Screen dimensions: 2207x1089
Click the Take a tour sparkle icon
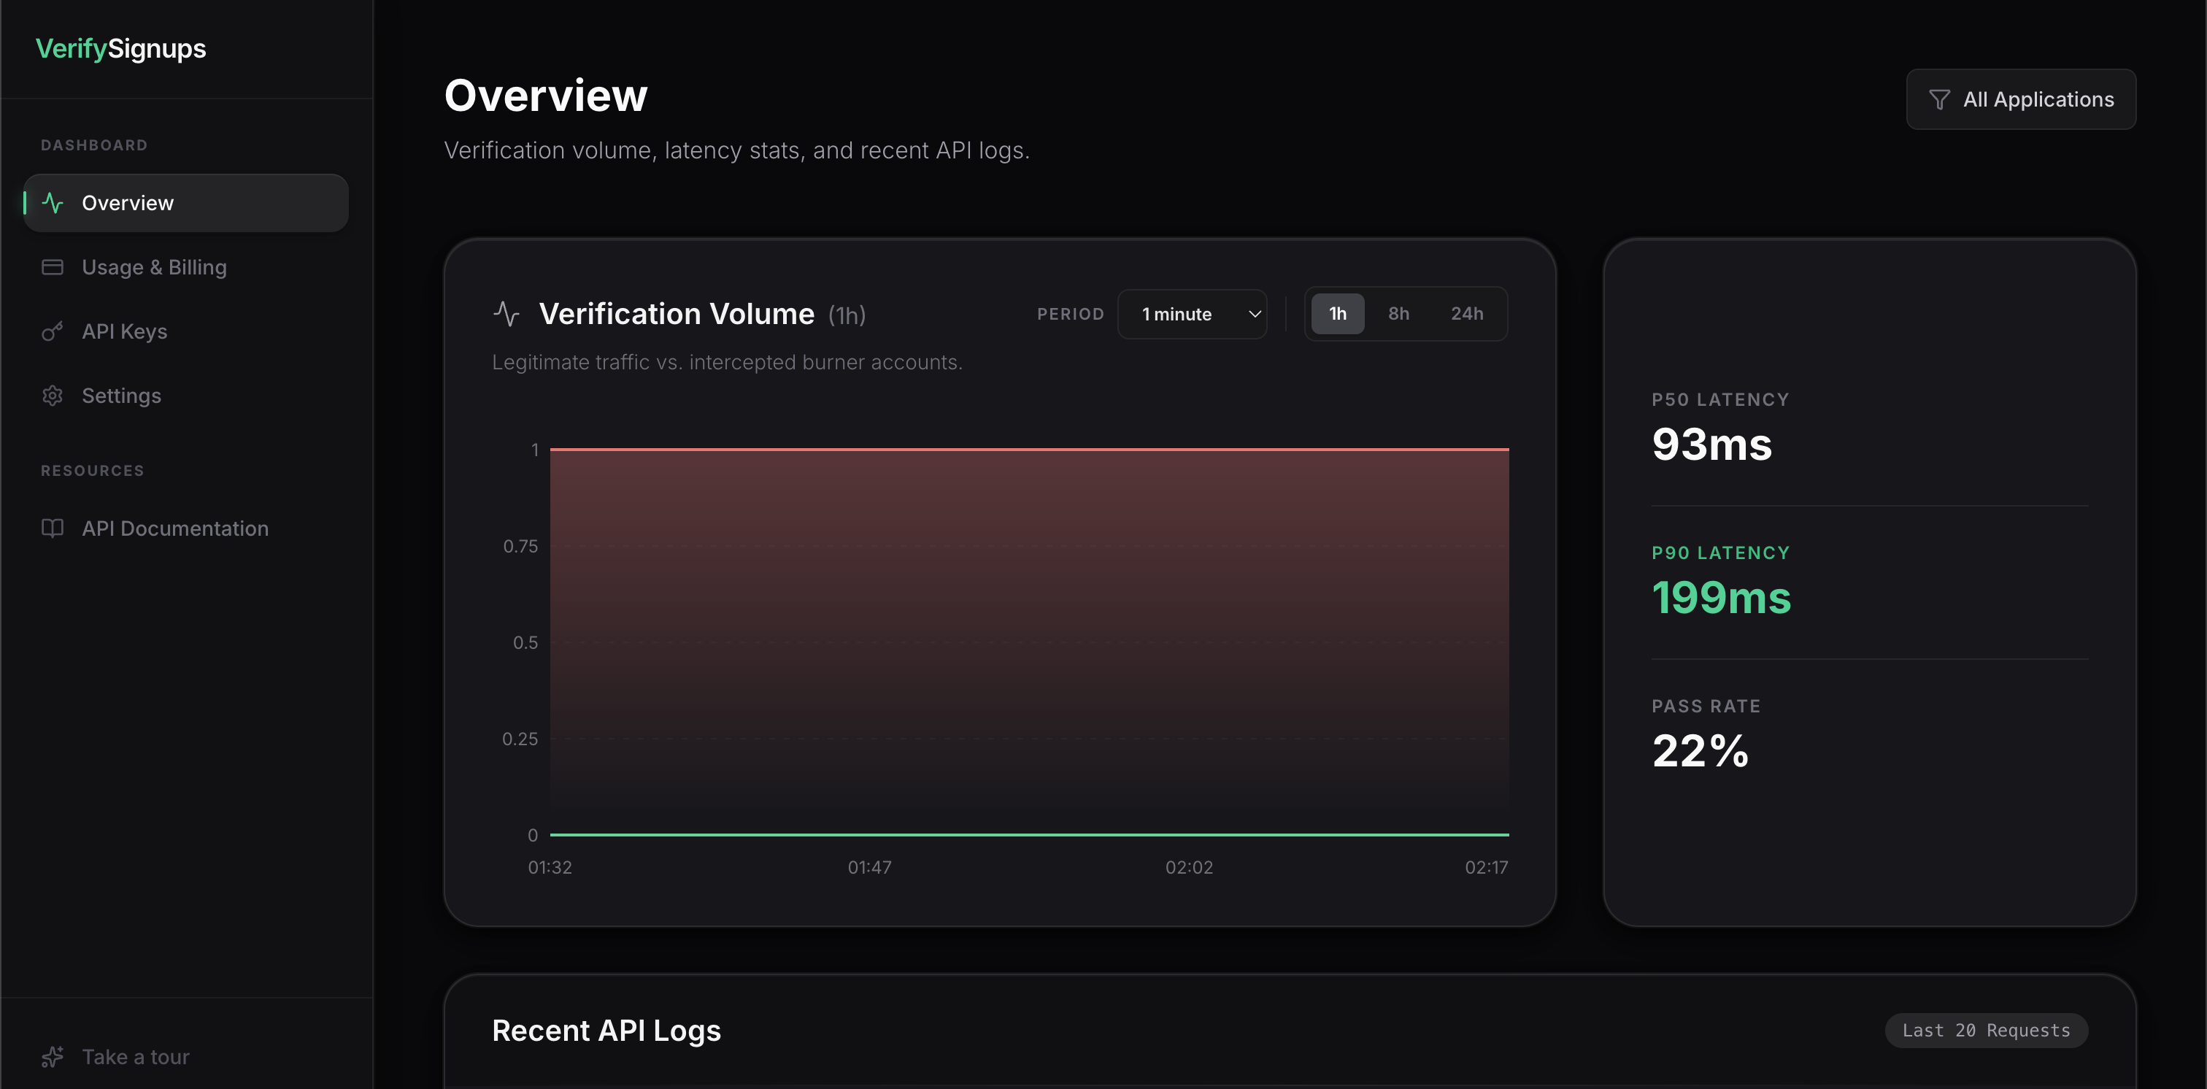coord(53,1056)
